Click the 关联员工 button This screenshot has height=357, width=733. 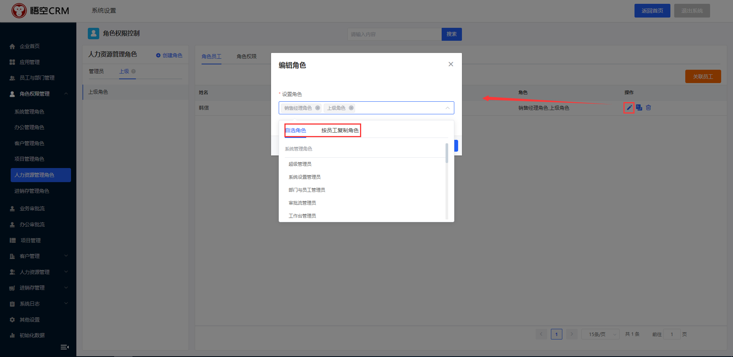pos(703,77)
